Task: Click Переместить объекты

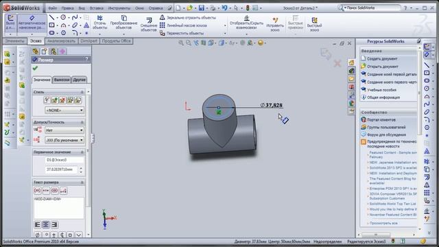Action: coord(182,34)
